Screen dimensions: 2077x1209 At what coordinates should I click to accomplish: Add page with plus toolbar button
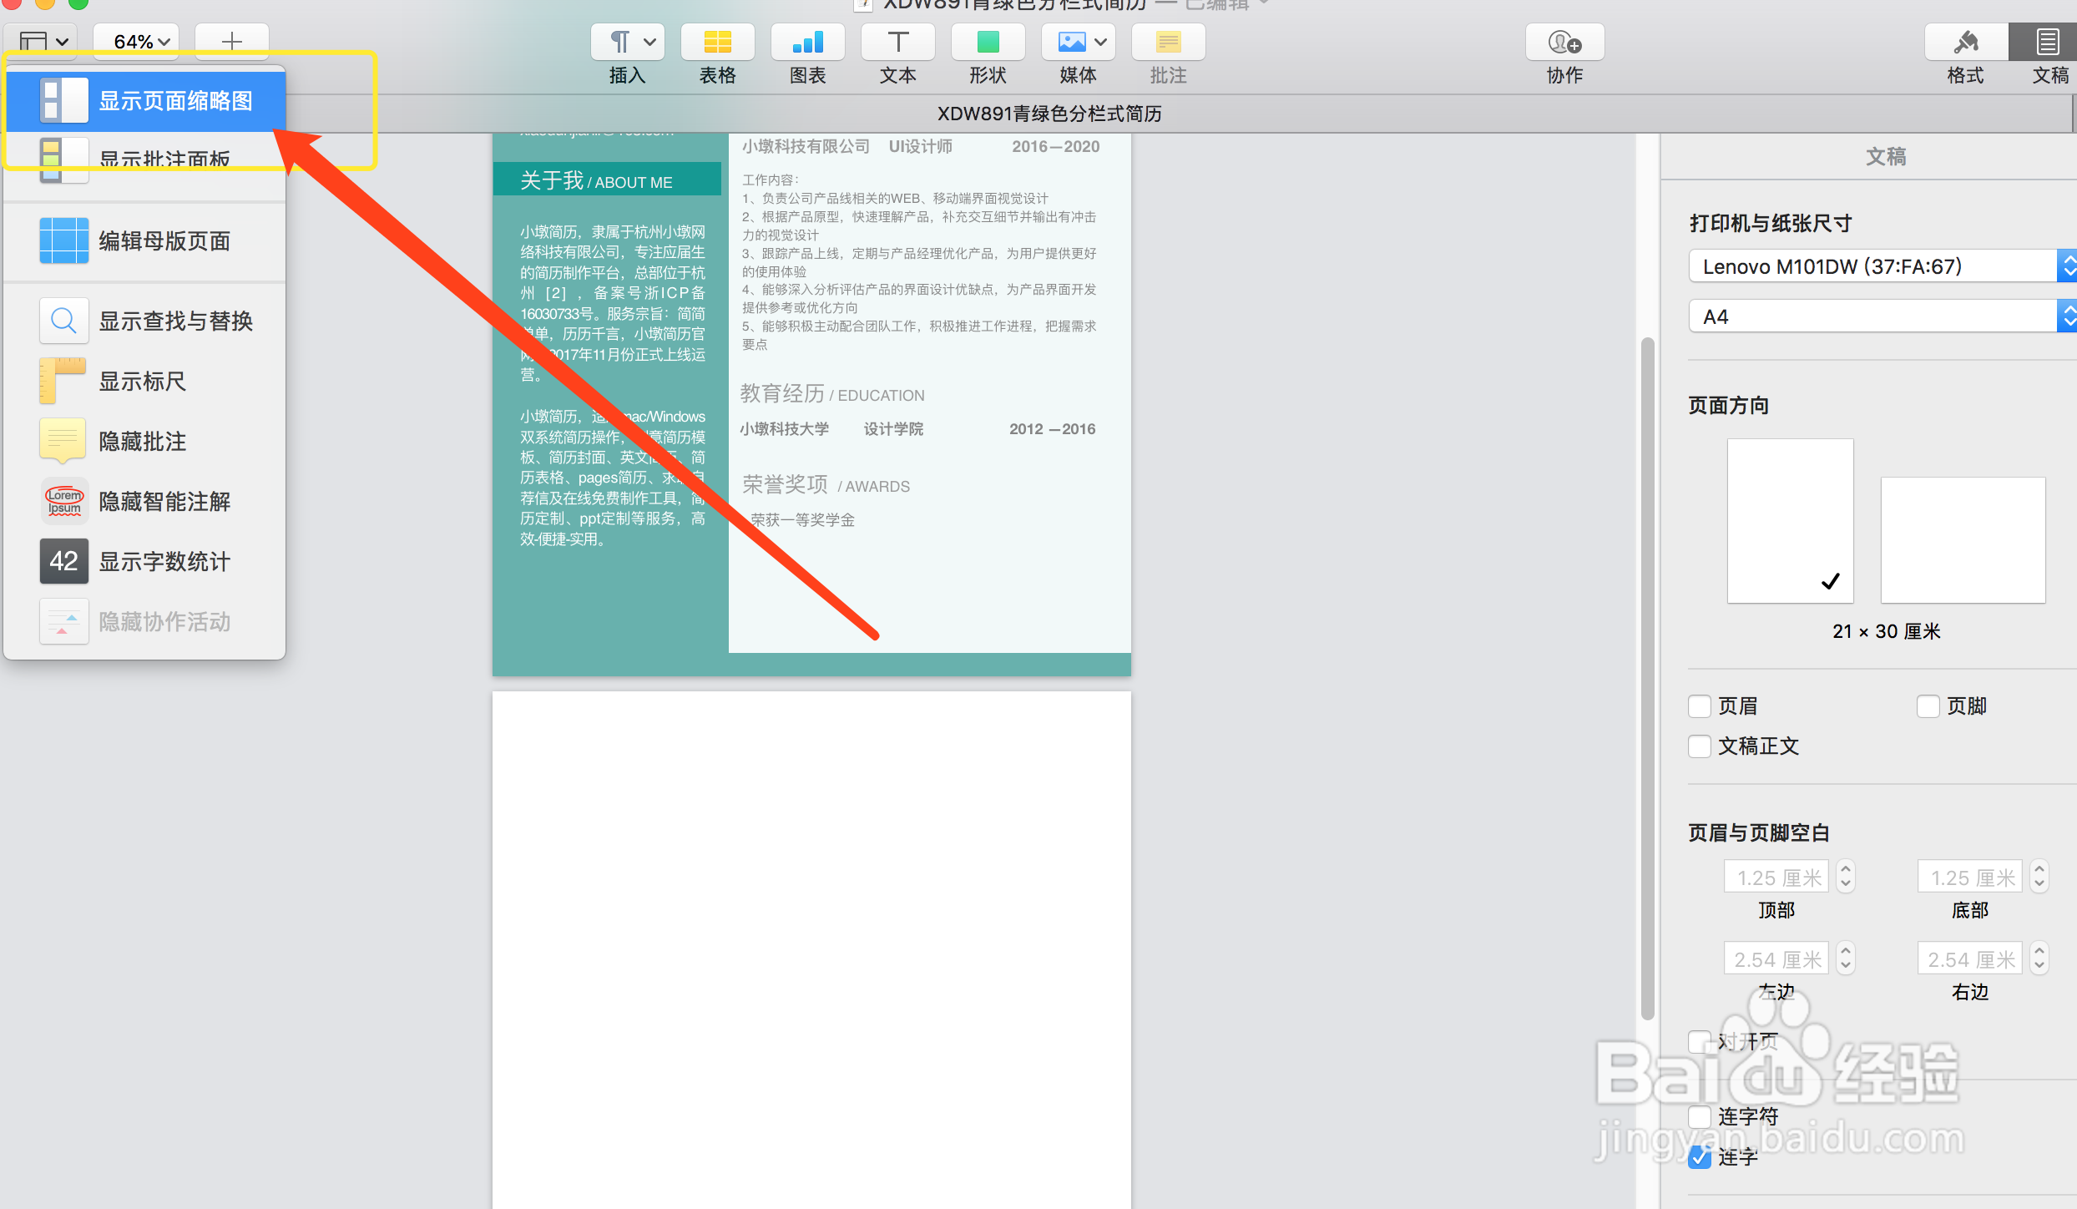click(231, 41)
